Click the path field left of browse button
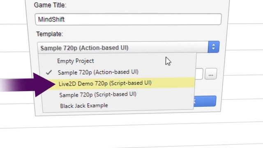263x148 pixels. 200,74
